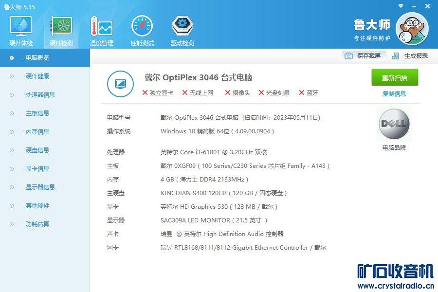The image size is (438, 292).
Task: Click the camera icon for 保存截屏
Action: (x=348, y=56)
